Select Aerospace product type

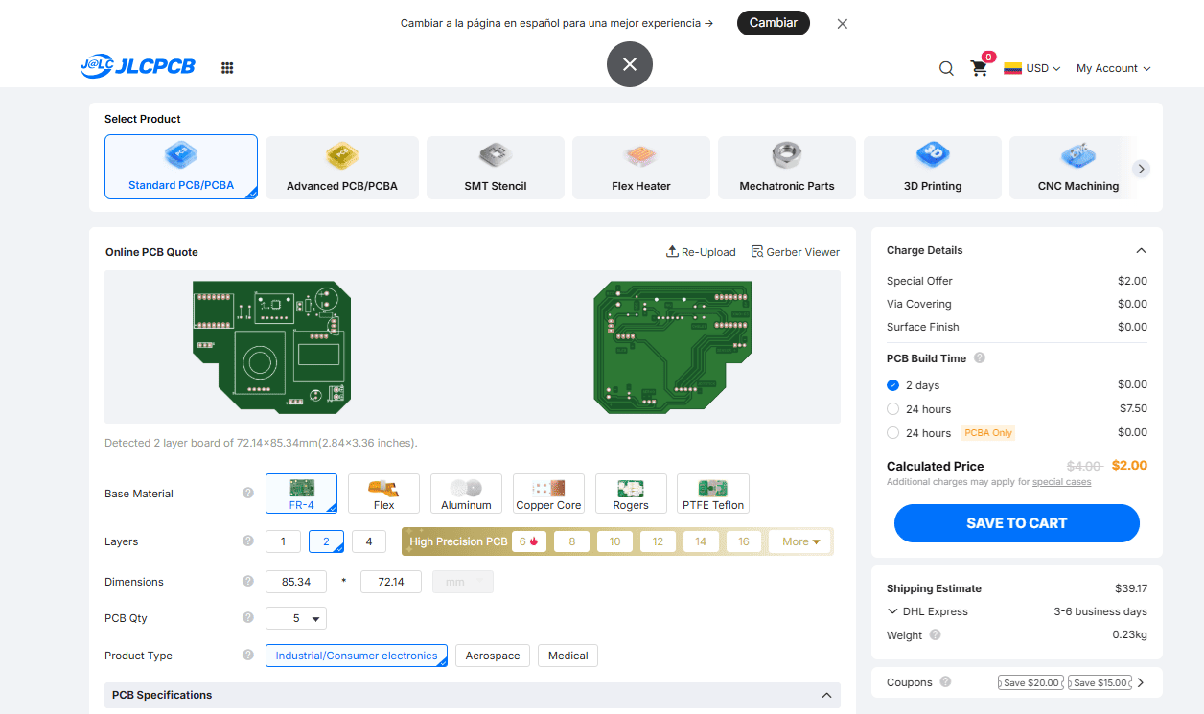(493, 656)
